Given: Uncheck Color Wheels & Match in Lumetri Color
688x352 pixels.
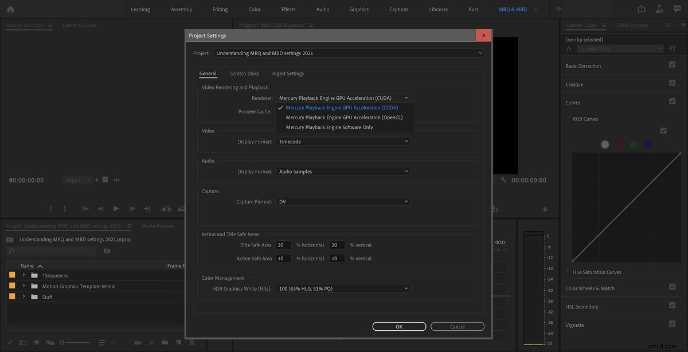Looking at the screenshot, I should (x=672, y=288).
